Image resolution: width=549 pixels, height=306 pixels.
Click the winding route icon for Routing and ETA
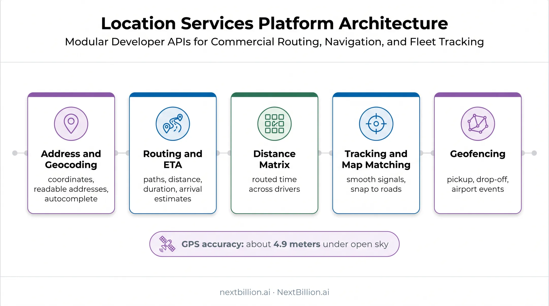coord(173,124)
